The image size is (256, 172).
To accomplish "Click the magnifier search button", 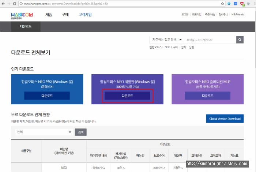I will tap(240, 40).
